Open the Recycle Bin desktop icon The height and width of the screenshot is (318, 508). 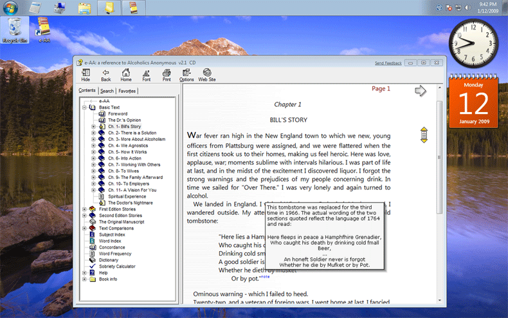tap(15, 30)
